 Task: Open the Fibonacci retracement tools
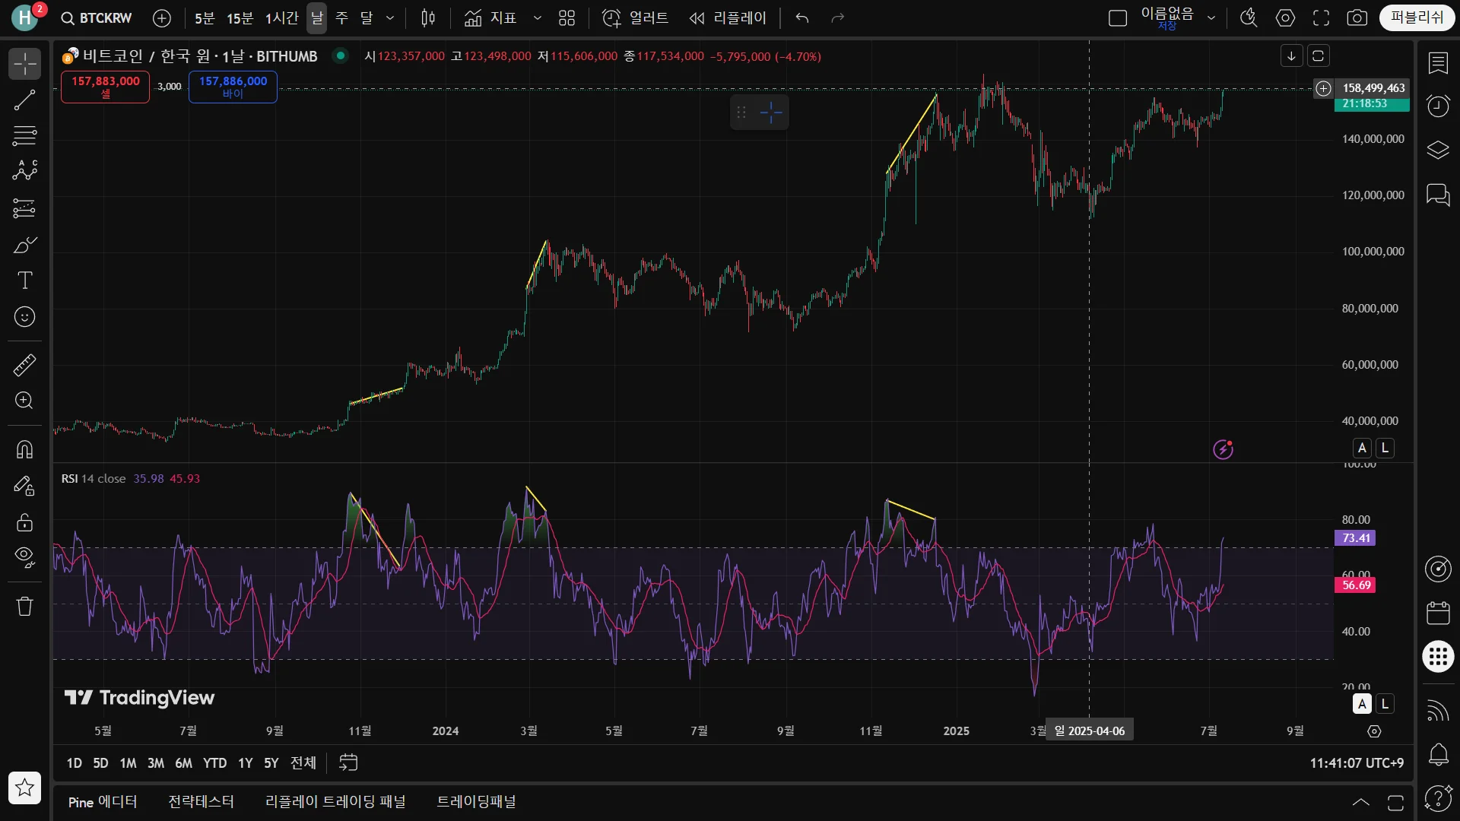tap(24, 136)
